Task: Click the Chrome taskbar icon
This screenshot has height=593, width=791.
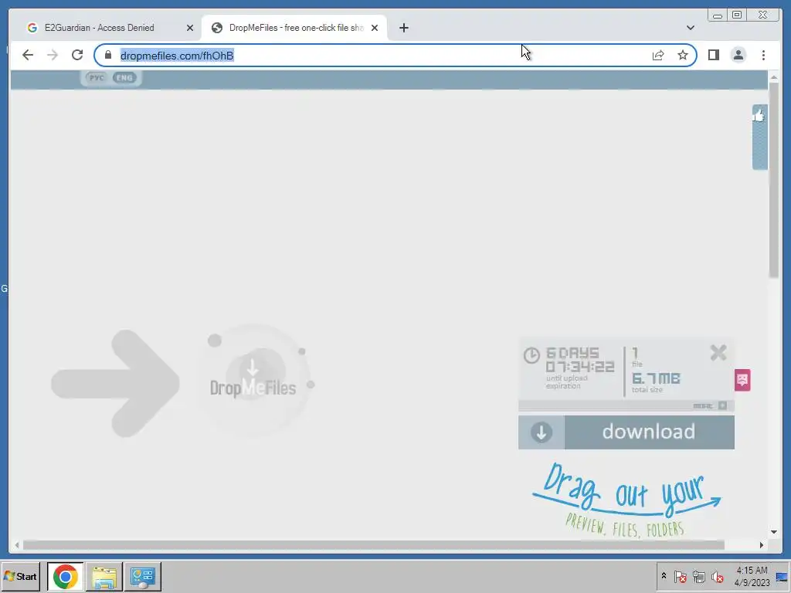Action: point(65,576)
